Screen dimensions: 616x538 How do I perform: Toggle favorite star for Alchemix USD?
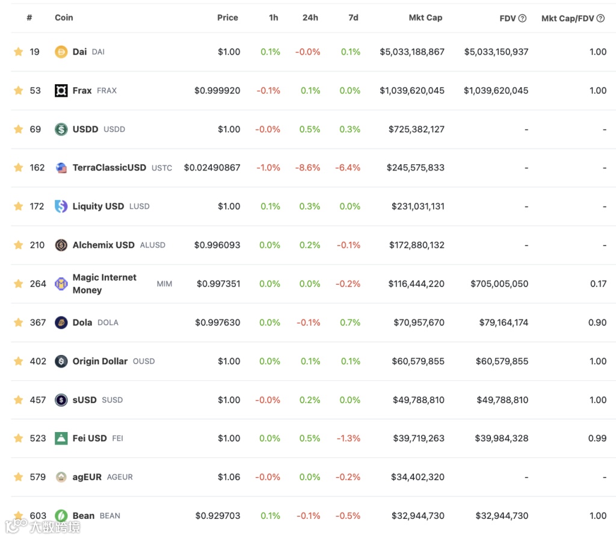(x=18, y=245)
